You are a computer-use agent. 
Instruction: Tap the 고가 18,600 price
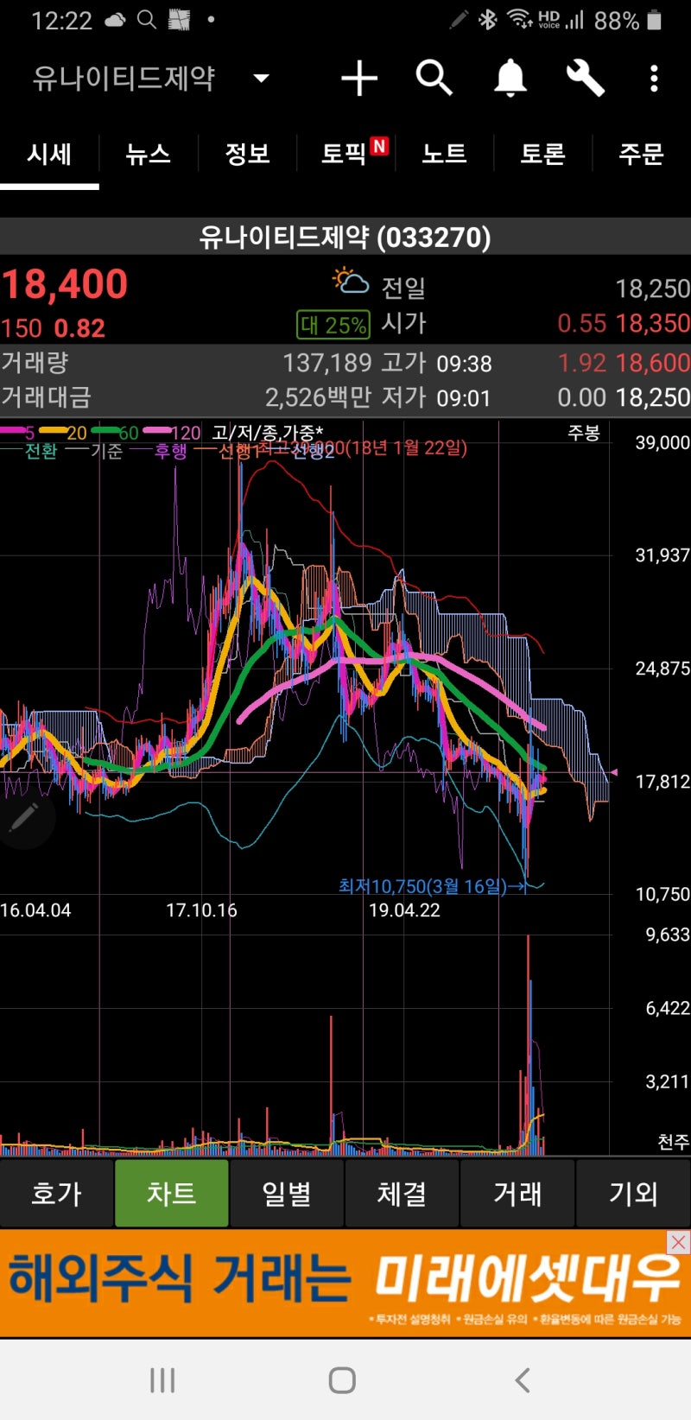[x=652, y=363]
